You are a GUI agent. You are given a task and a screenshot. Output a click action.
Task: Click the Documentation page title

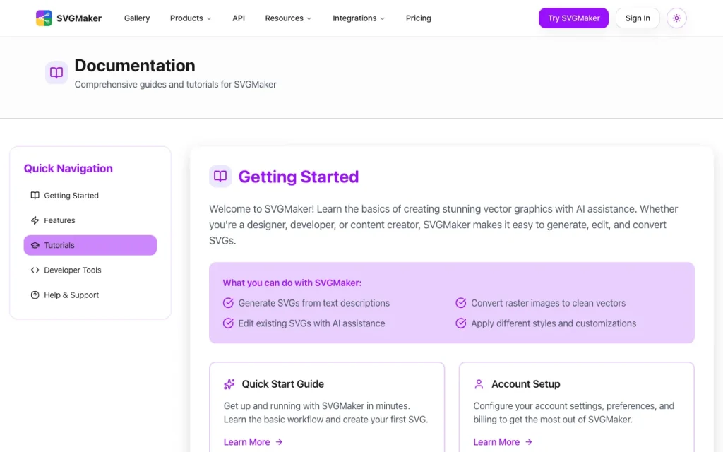pyautogui.click(x=135, y=66)
